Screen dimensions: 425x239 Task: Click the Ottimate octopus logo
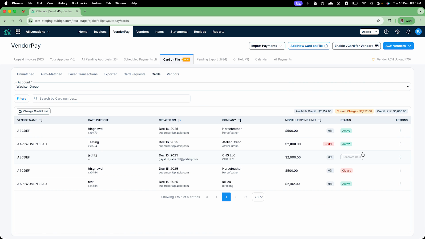point(7,32)
